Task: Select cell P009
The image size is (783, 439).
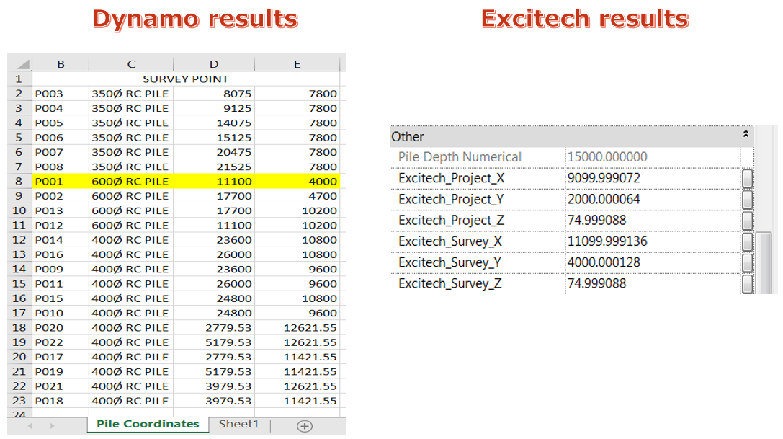Action: (61, 269)
